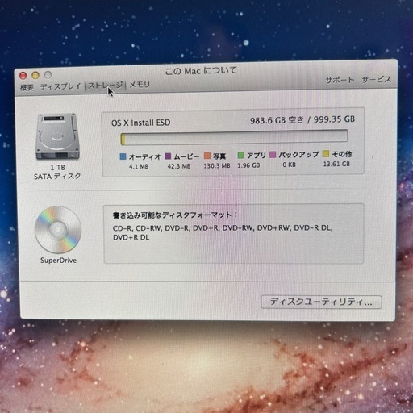
Task: Click the 130.3 MB photo value
Action: [x=217, y=165]
